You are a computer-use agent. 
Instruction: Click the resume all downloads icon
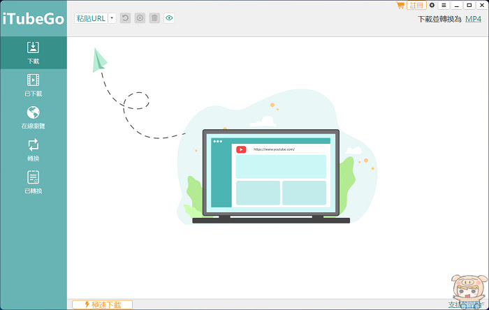tap(125, 18)
